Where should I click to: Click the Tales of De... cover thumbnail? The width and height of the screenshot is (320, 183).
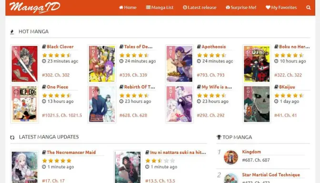pos(102,64)
